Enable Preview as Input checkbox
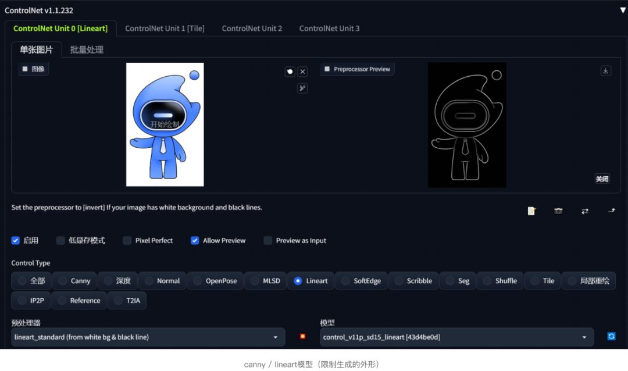The height and width of the screenshot is (371, 628). click(268, 240)
